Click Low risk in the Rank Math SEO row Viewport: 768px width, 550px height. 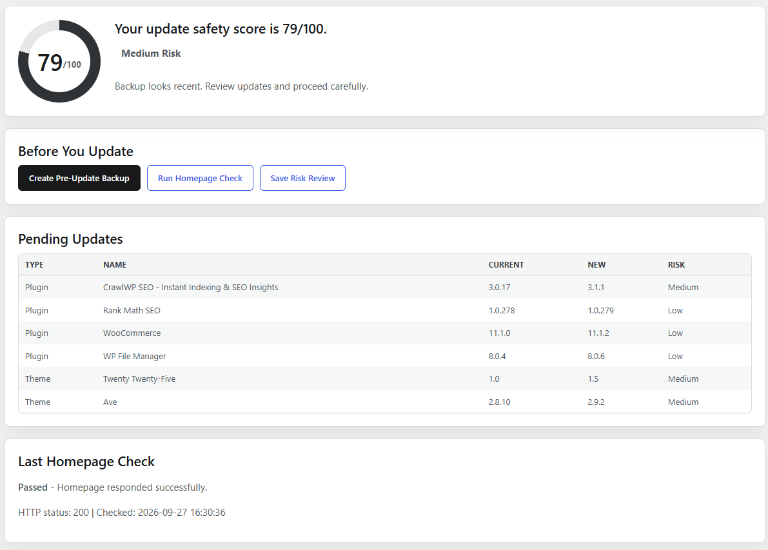675,310
